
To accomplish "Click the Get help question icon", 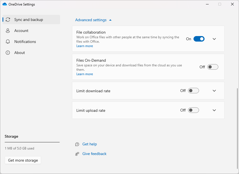I will 77,144.
